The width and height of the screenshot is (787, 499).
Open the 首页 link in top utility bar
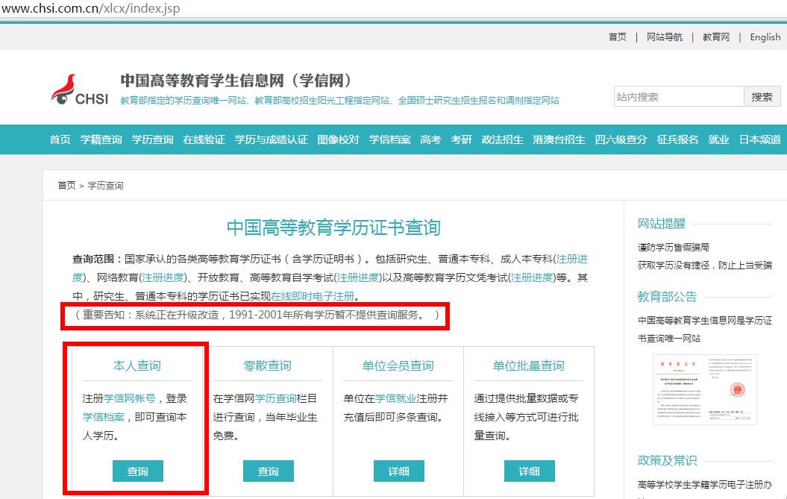tap(618, 37)
